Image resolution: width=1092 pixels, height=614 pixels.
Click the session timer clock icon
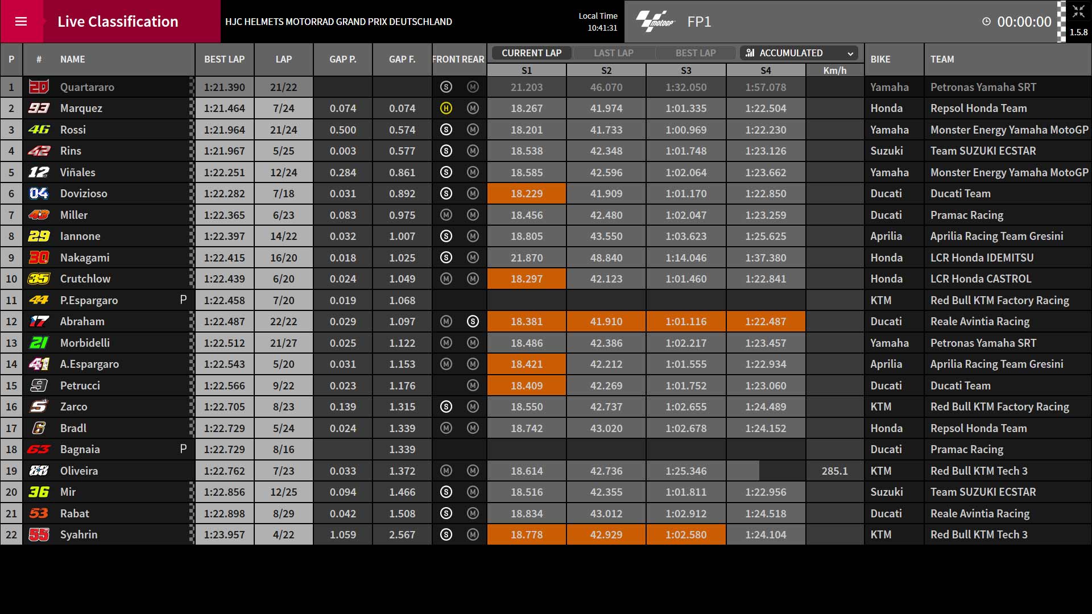coord(986,22)
